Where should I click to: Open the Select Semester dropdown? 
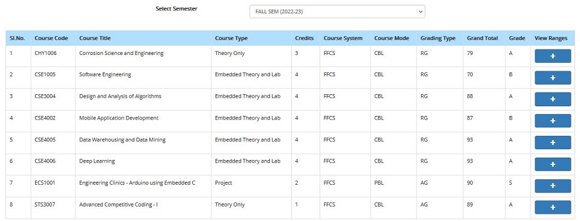click(337, 11)
